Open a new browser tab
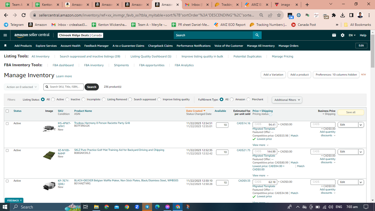The image size is (375, 211). coord(307,5)
